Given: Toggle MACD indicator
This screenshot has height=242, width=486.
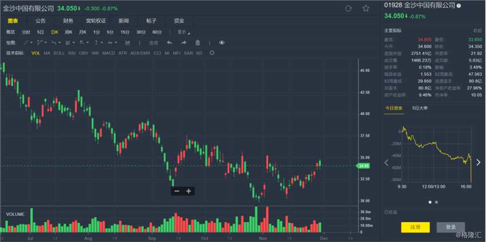Looking at the screenshot, I should pos(109,53).
